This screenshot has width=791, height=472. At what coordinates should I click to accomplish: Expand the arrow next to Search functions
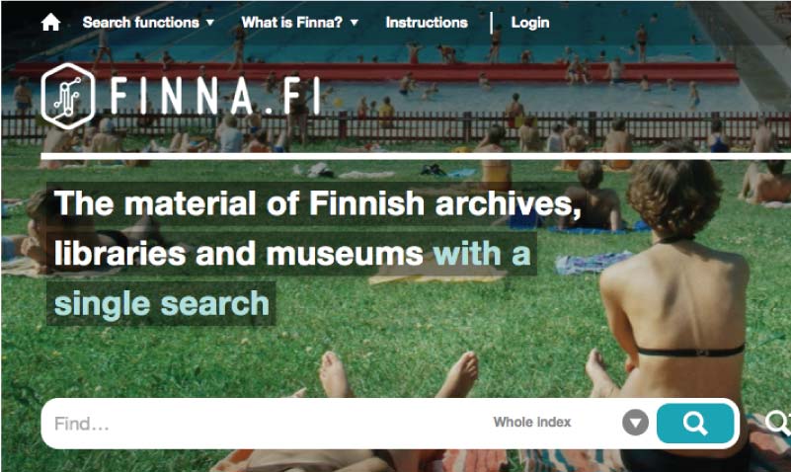pos(210,23)
